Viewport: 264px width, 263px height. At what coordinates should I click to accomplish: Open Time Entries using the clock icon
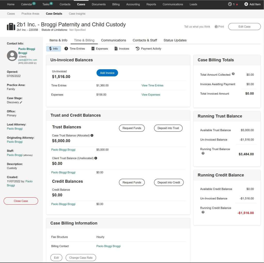[x=66, y=48]
